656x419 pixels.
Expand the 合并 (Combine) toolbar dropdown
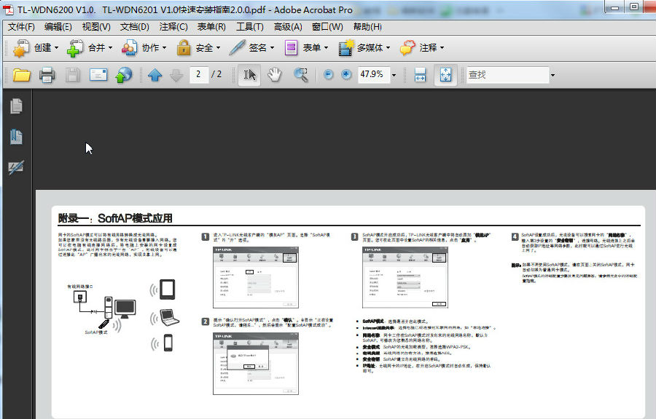click(x=110, y=48)
